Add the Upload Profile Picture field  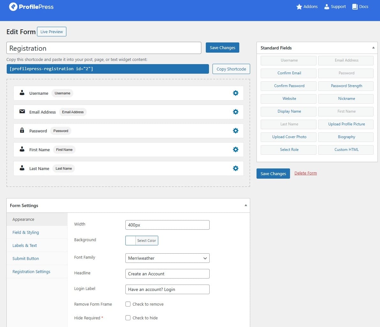(346, 124)
